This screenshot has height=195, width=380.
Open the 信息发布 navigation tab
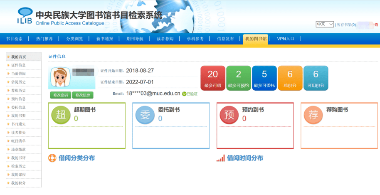(225, 39)
